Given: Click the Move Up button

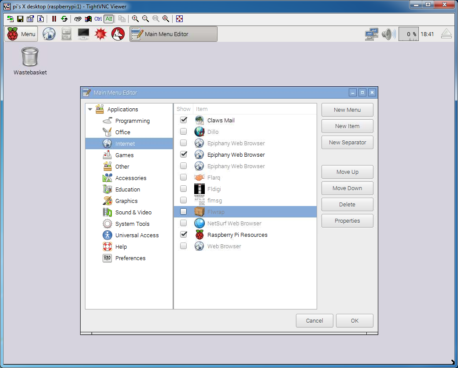Looking at the screenshot, I should (347, 172).
